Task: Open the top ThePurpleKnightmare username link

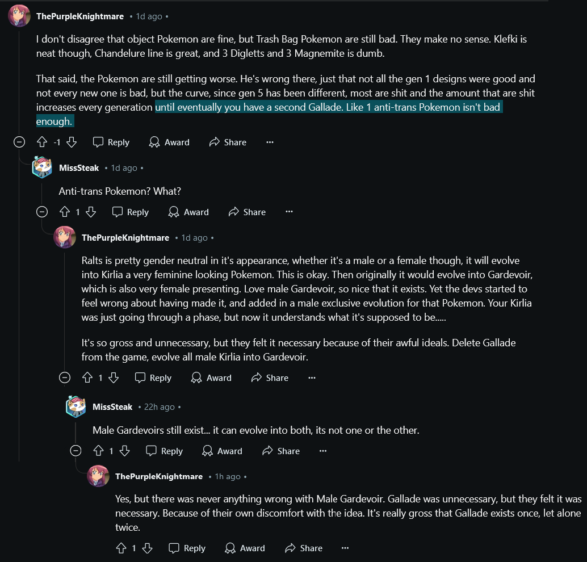Action: click(80, 16)
